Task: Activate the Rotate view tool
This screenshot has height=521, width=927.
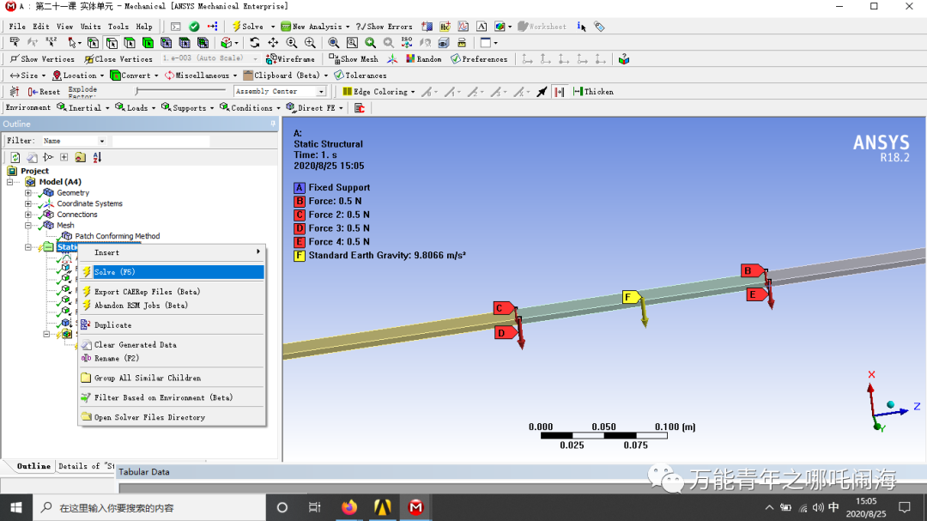Action: [254, 43]
